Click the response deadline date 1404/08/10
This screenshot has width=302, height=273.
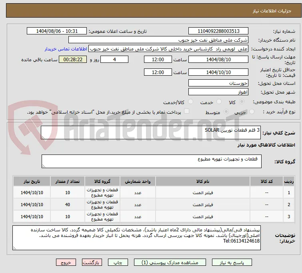218,59
